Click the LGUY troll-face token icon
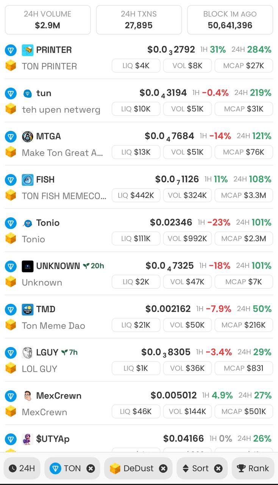The width and height of the screenshot is (278, 485). click(28, 352)
